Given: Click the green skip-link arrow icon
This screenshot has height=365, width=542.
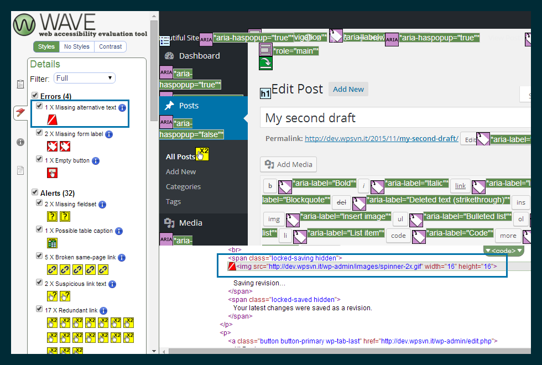Looking at the screenshot, I should tap(265, 63).
